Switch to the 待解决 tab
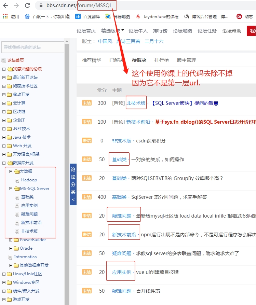256x305 pixels. [x=139, y=60]
